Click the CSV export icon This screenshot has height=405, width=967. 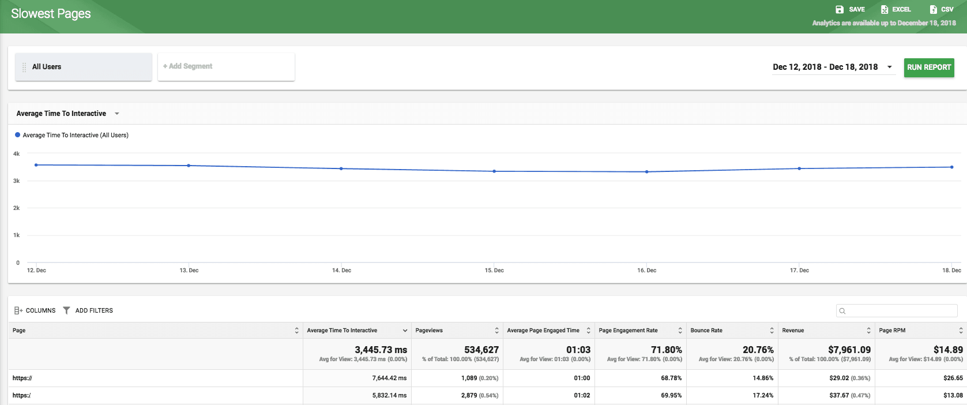[x=934, y=9]
